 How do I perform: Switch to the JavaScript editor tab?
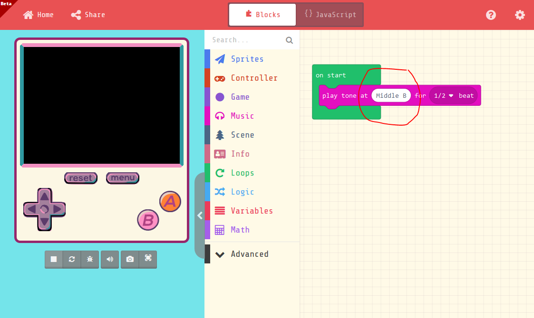(x=330, y=15)
